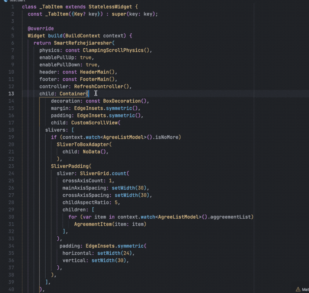This screenshot has height=293, width=309.
Task: Click "isNoMore" on line 19
Action: click(x=167, y=137)
